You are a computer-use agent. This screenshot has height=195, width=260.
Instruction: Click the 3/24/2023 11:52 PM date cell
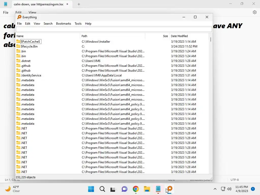(184, 46)
